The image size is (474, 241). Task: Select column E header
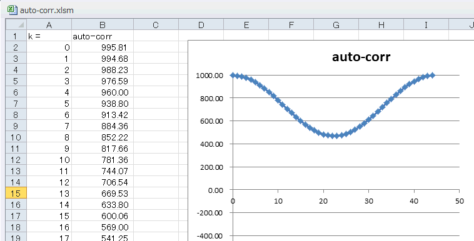[246, 24]
